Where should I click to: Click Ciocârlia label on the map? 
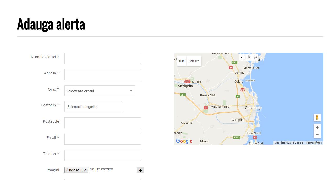(187, 123)
